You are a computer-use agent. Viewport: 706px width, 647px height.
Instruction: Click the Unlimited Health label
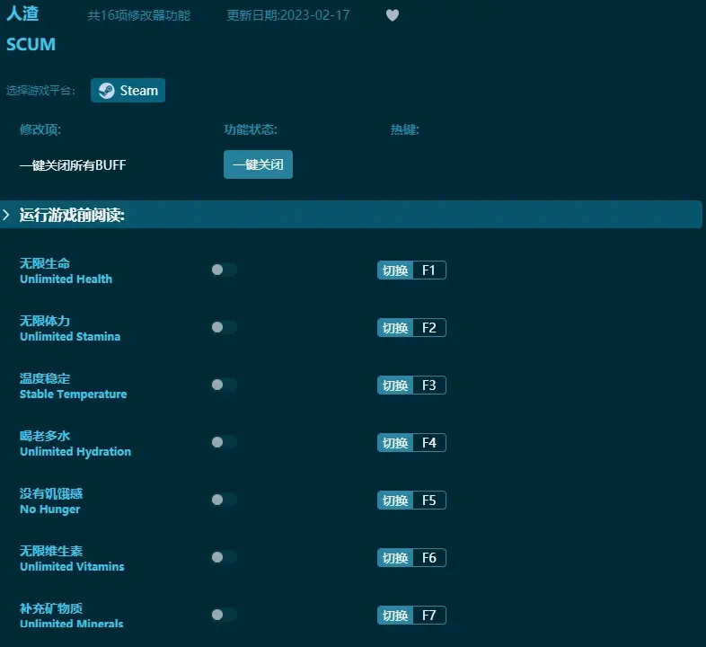(66, 279)
